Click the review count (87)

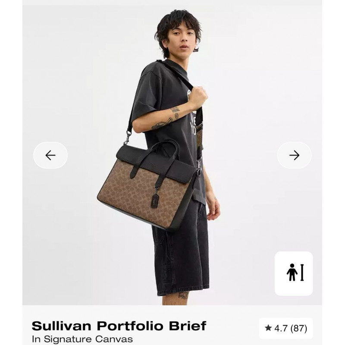(x=299, y=328)
